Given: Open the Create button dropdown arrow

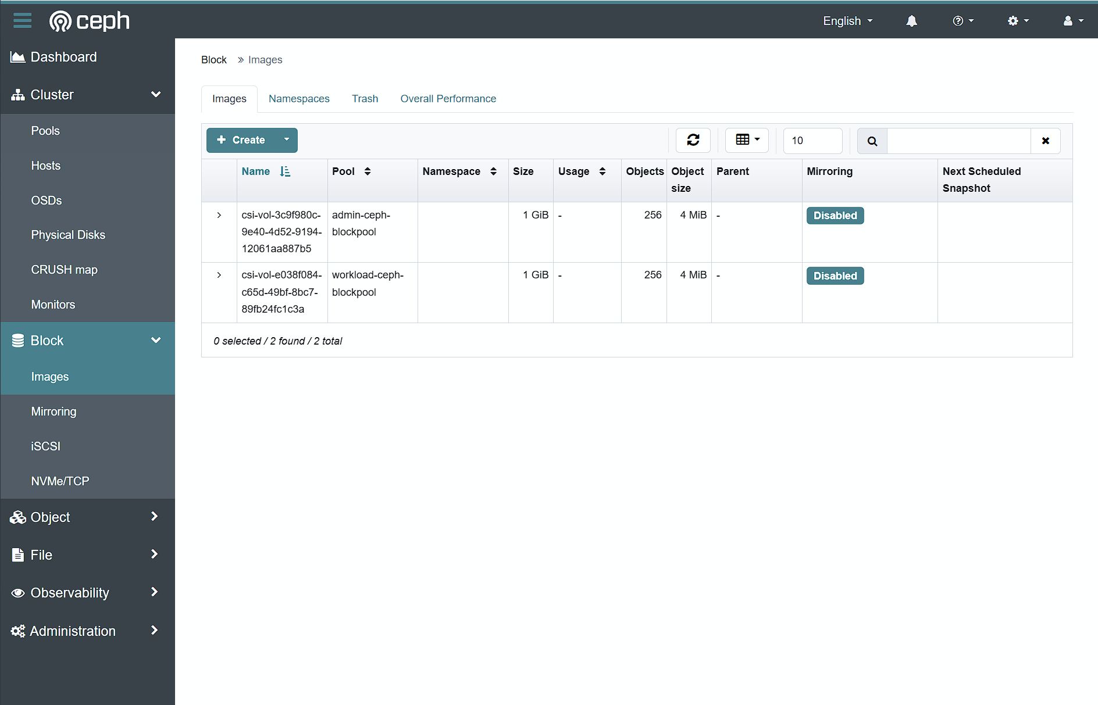Looking at the screenshot, I should tap(286, 140).
